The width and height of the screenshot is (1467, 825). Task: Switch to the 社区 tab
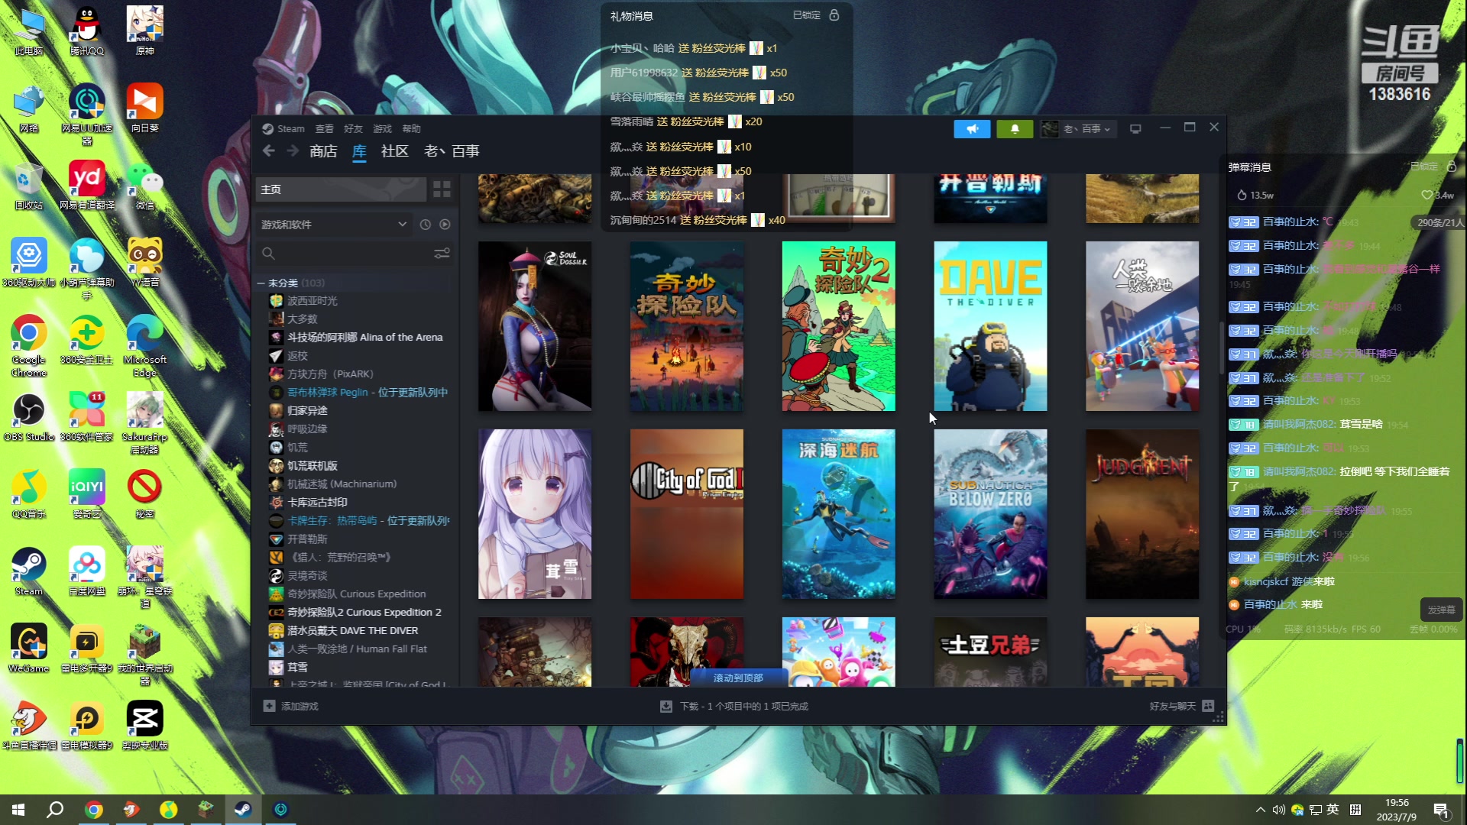pos(395,151)
